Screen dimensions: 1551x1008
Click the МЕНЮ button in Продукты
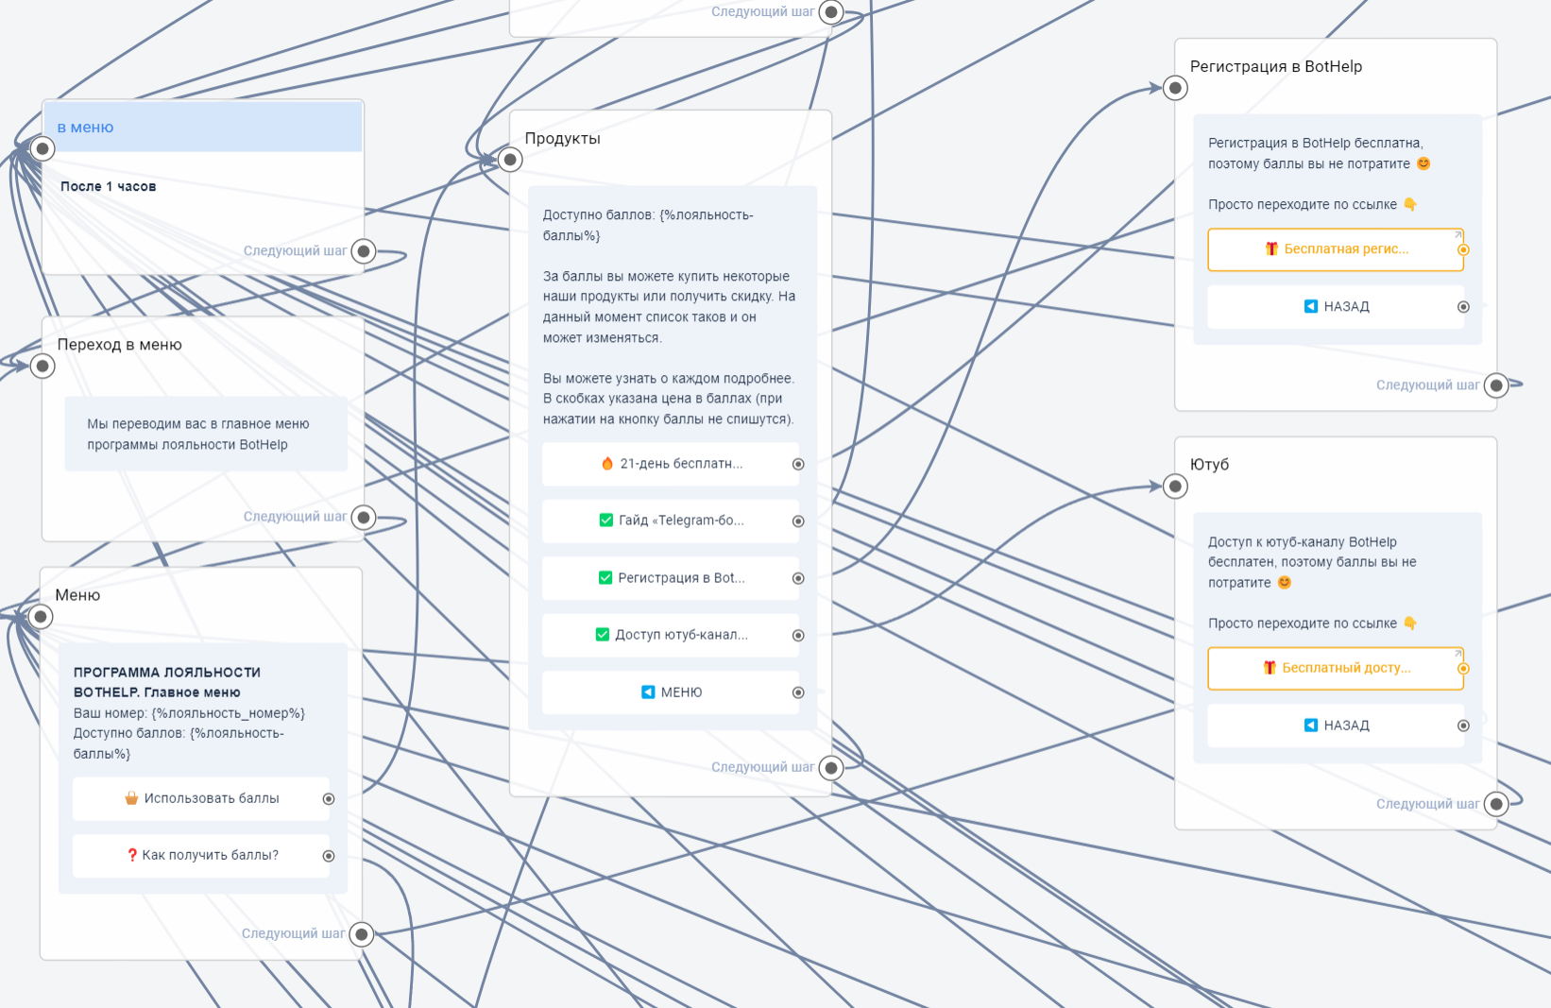coord(671,692)
